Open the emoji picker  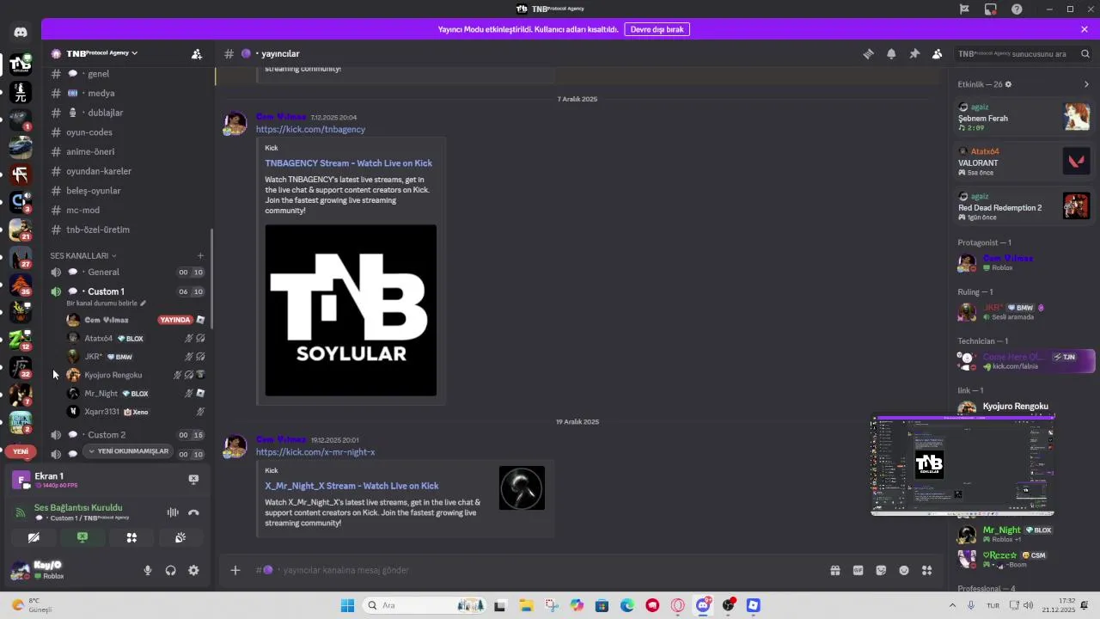(x=904, y=570)
